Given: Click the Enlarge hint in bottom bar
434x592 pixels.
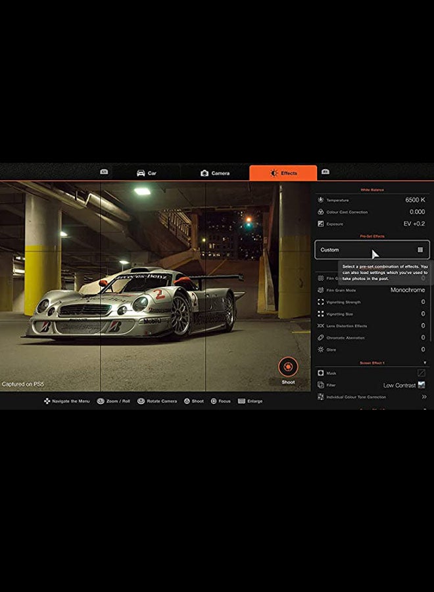Looking at the screenshot, I should pyautogui.click(x=251, y=401).
